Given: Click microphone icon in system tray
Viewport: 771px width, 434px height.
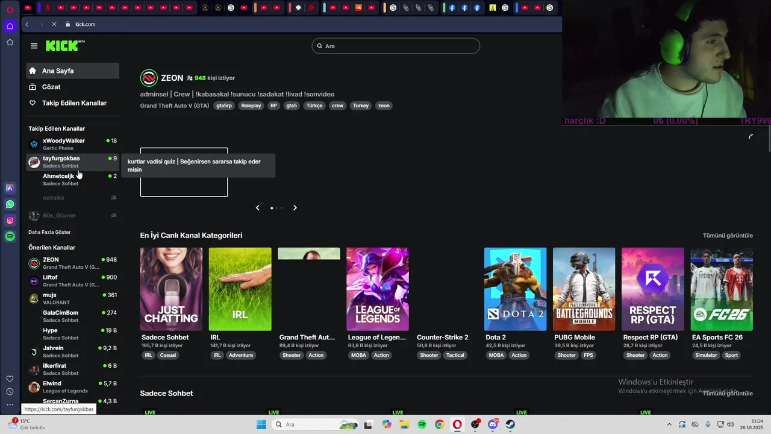Looking at the screenshot, I should 708,424.
